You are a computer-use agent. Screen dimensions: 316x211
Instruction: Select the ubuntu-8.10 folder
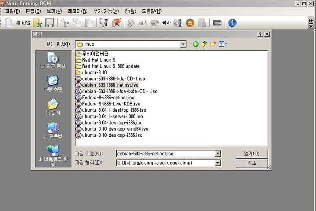91,73
